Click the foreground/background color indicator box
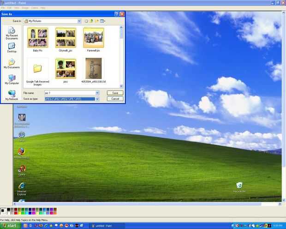This screenshot has height=229, width=286. (3, 211)
